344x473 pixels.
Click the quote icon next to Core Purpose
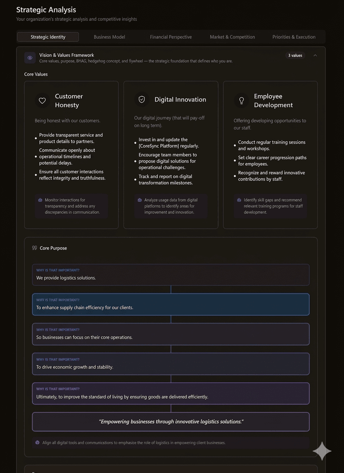34,248
